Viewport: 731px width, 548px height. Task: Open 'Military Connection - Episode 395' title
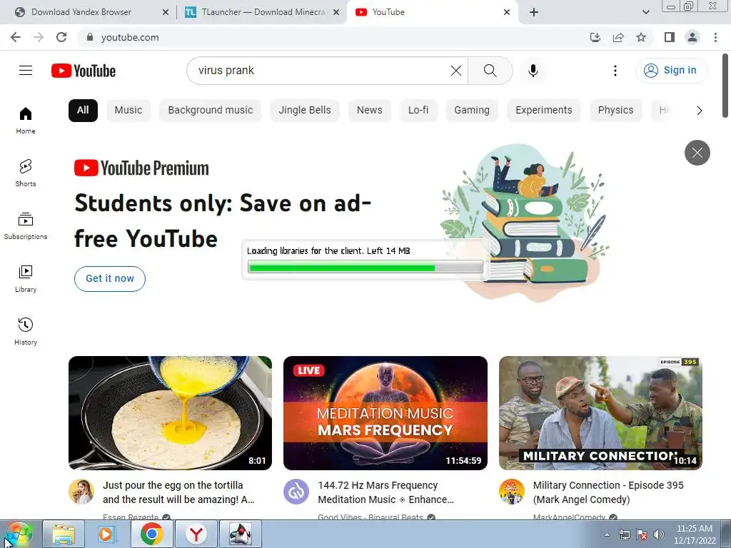point(608,492)
